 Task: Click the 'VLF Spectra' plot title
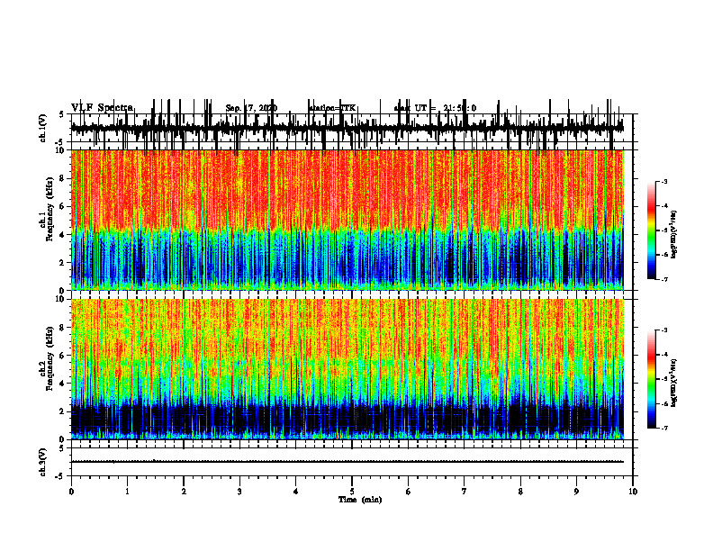pos(102,108)
